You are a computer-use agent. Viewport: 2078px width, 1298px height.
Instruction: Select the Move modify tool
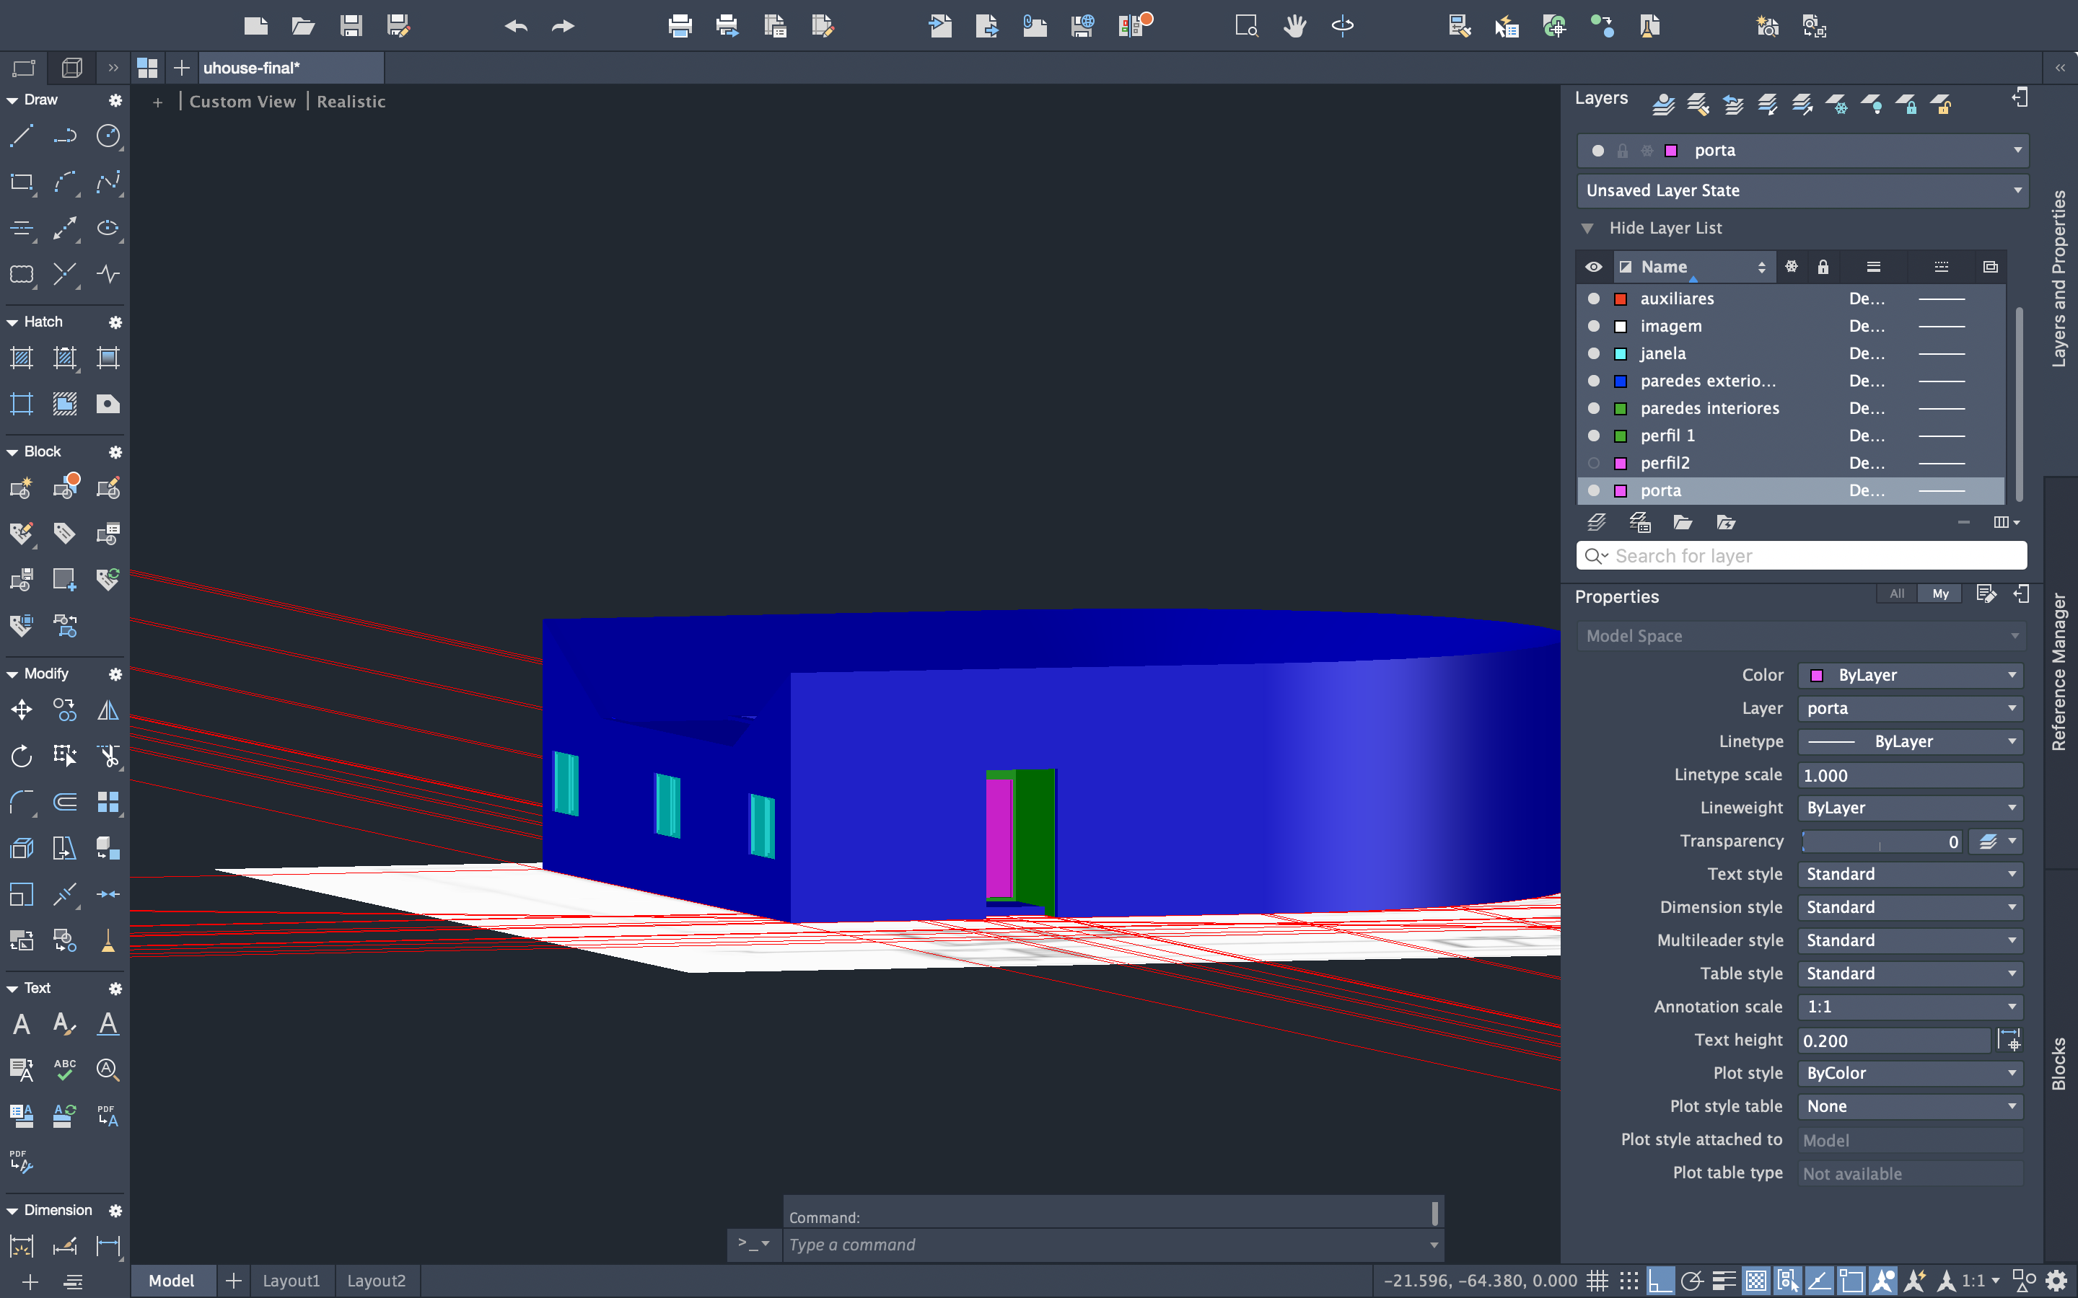coord(22,710)
